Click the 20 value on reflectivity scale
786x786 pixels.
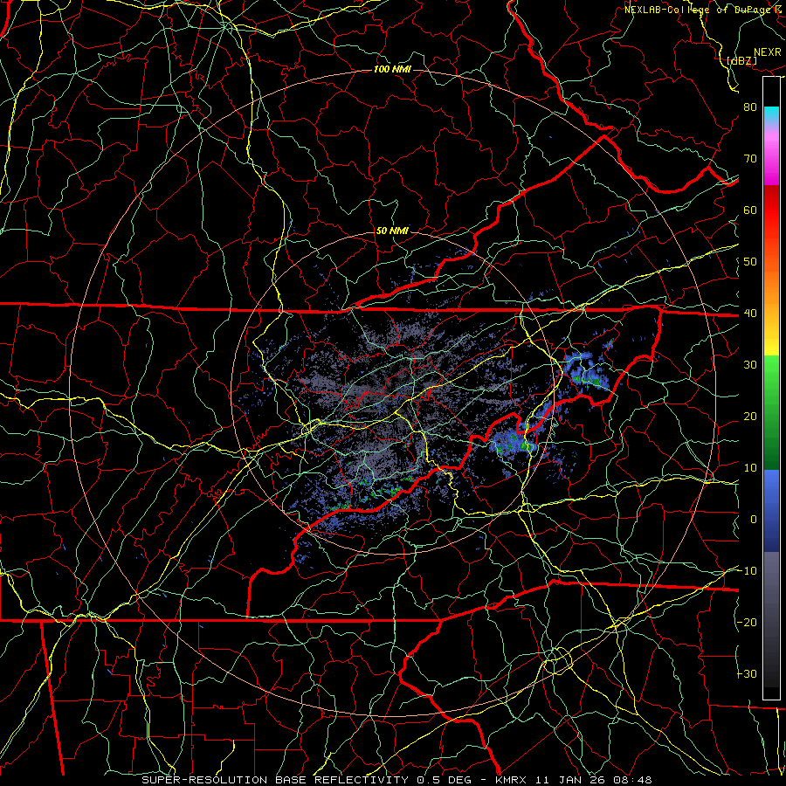click(750, 416)
